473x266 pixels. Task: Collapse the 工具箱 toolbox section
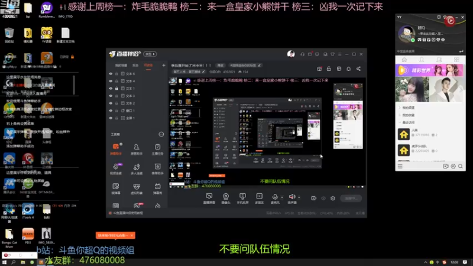[161, 134]
